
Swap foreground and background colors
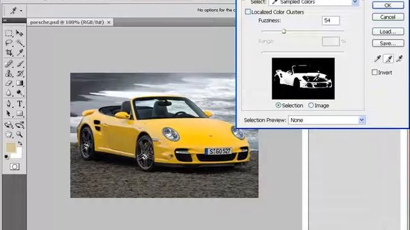click(x=20, y=143)
